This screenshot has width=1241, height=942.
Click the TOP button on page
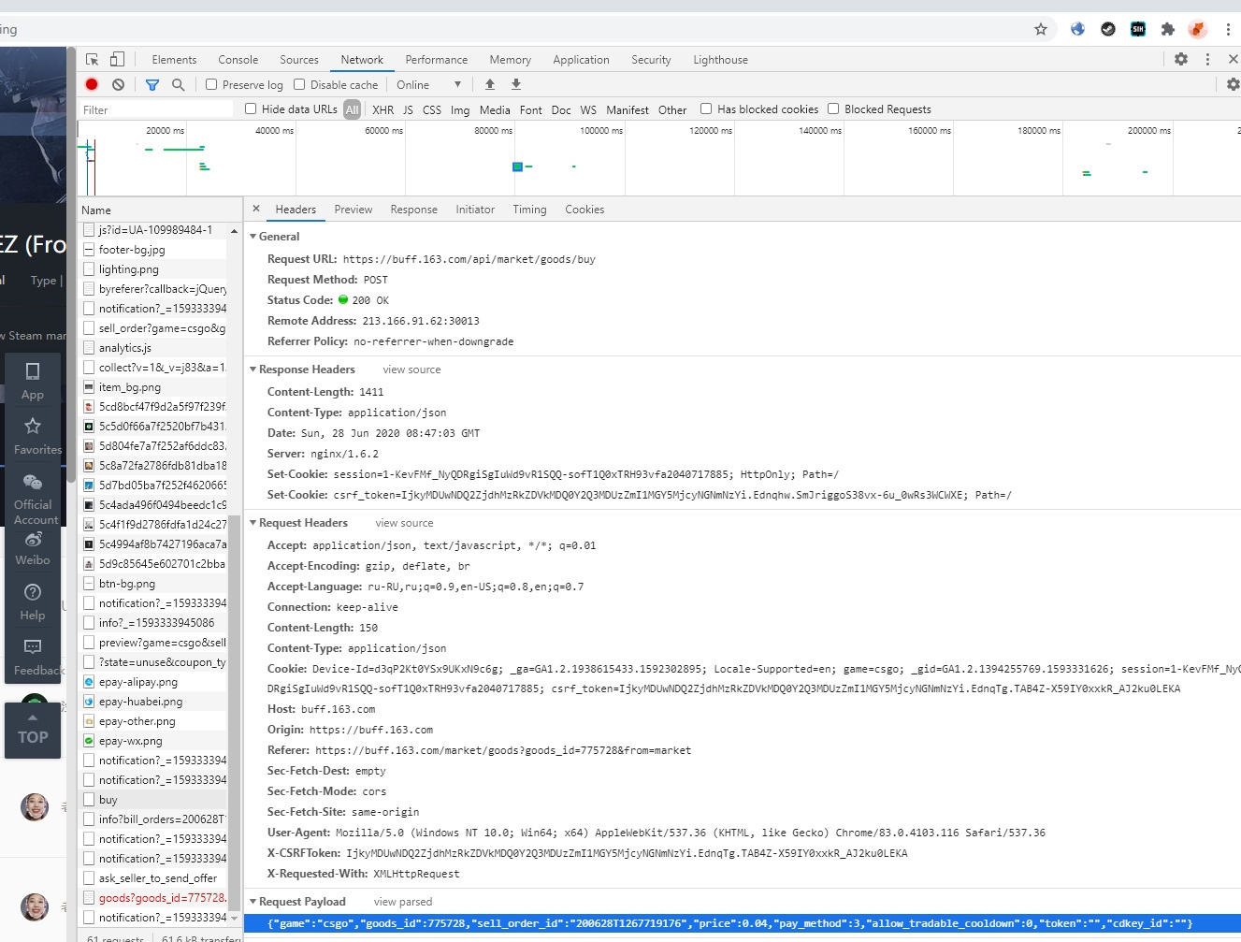(x=33, y=730)
